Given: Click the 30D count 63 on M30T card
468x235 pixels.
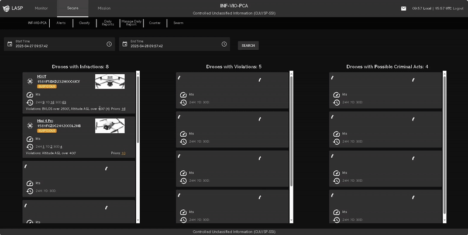Looking at the screenshot, I should pyautogui.click(x=64, y=102).
